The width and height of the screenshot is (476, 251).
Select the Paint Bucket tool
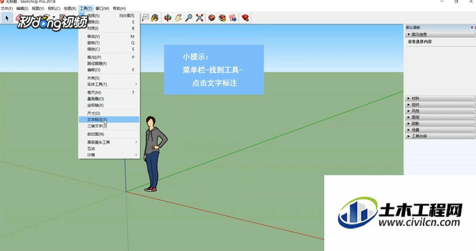click(155, 18)
